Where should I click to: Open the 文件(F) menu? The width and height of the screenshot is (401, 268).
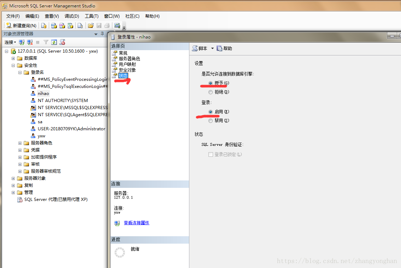coord(13,16)
